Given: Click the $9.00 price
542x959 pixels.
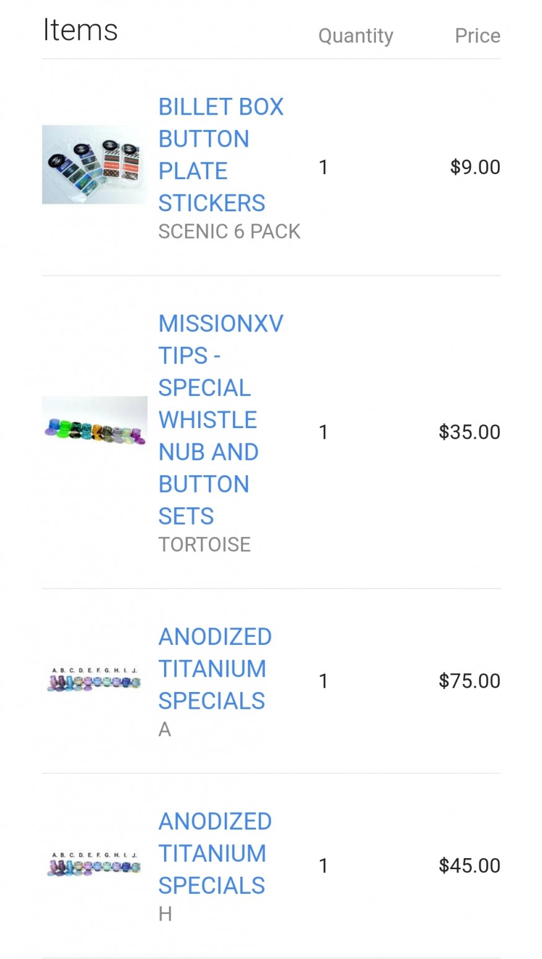Looking at the screenshot, I should coord(474,167).
